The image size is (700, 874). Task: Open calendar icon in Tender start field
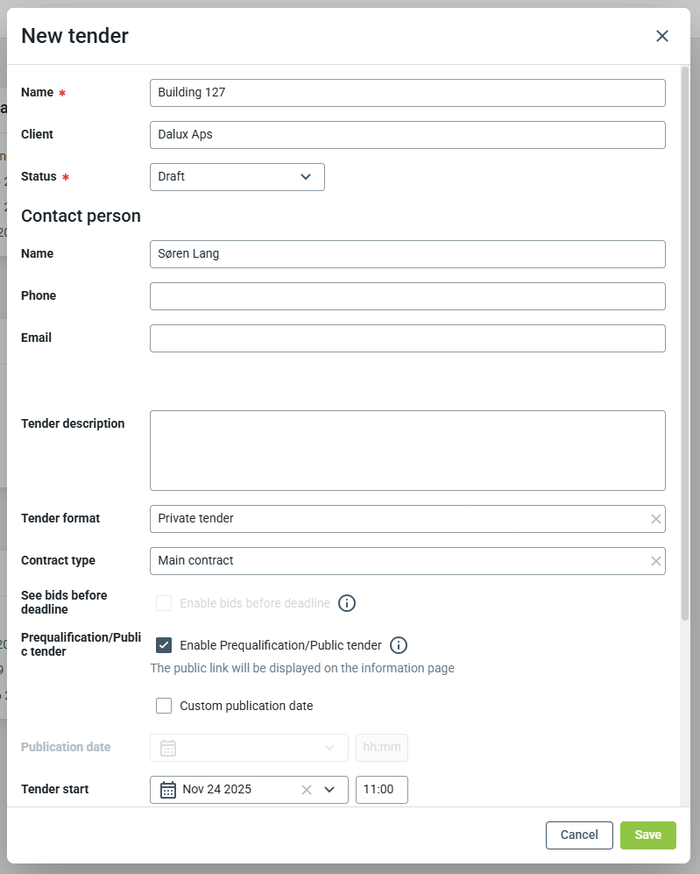click(x=168, y=790)
